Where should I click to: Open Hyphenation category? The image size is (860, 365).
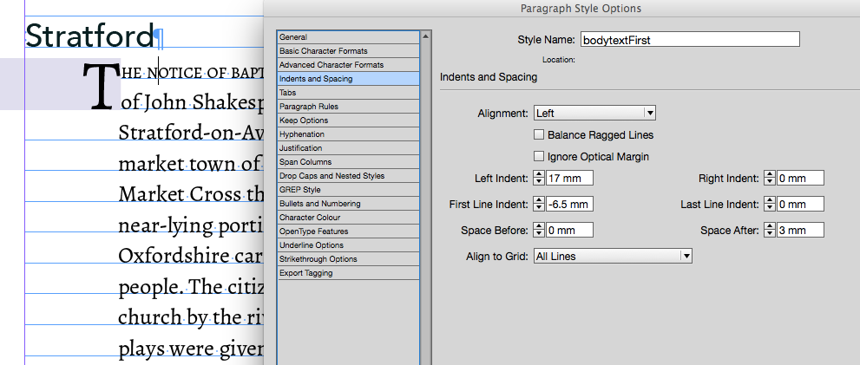point(349,134)
